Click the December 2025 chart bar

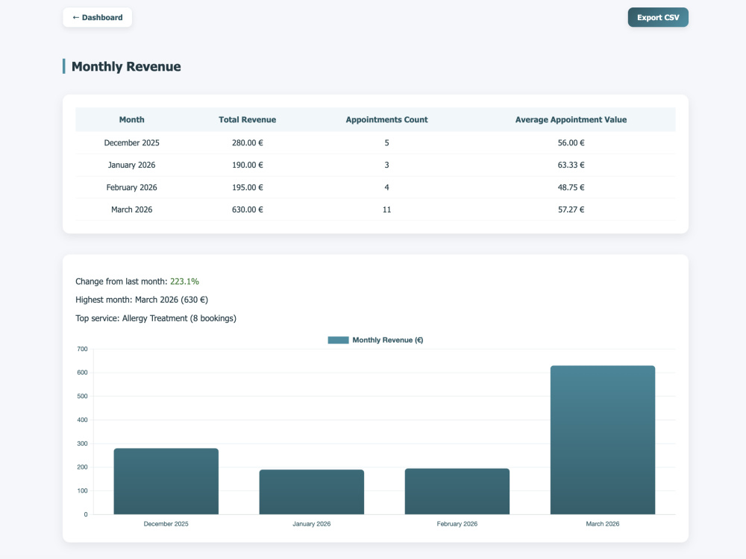click(x=166, y=481)
